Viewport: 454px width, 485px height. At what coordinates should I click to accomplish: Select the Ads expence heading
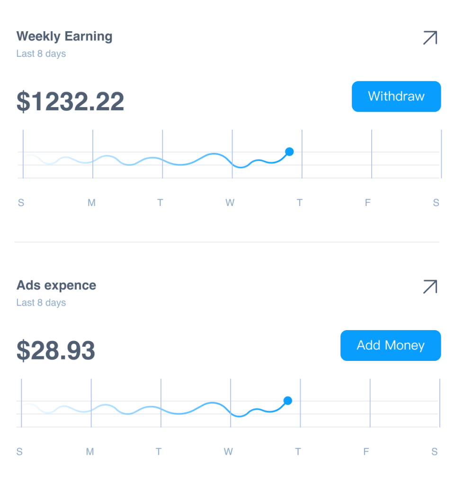coord(56,285)
